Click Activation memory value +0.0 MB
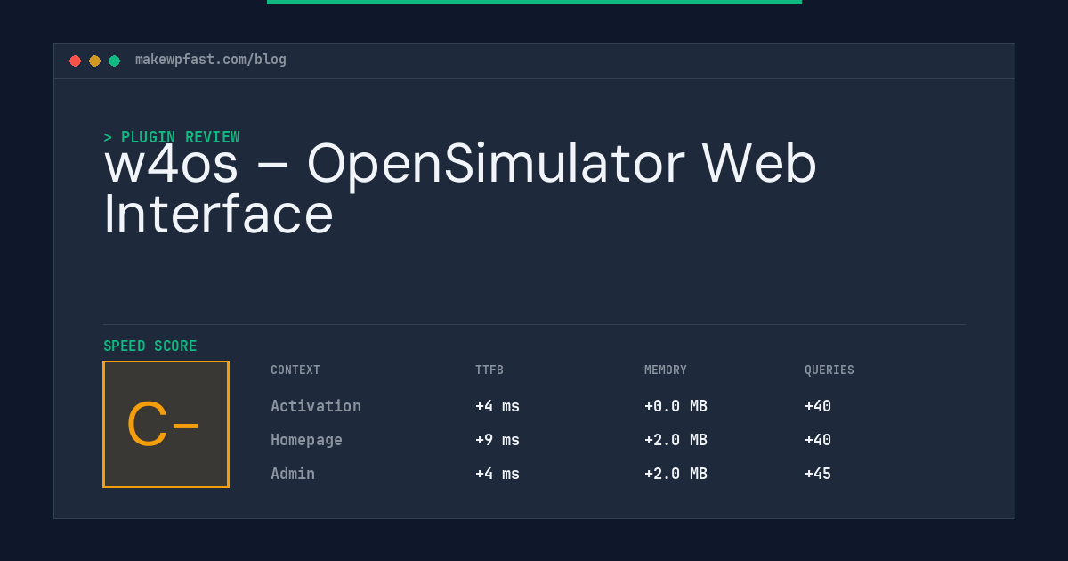 point(676,406)
